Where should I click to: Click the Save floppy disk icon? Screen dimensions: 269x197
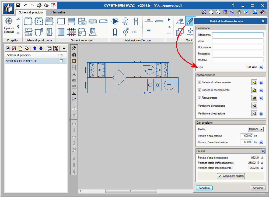click(18, 5)
